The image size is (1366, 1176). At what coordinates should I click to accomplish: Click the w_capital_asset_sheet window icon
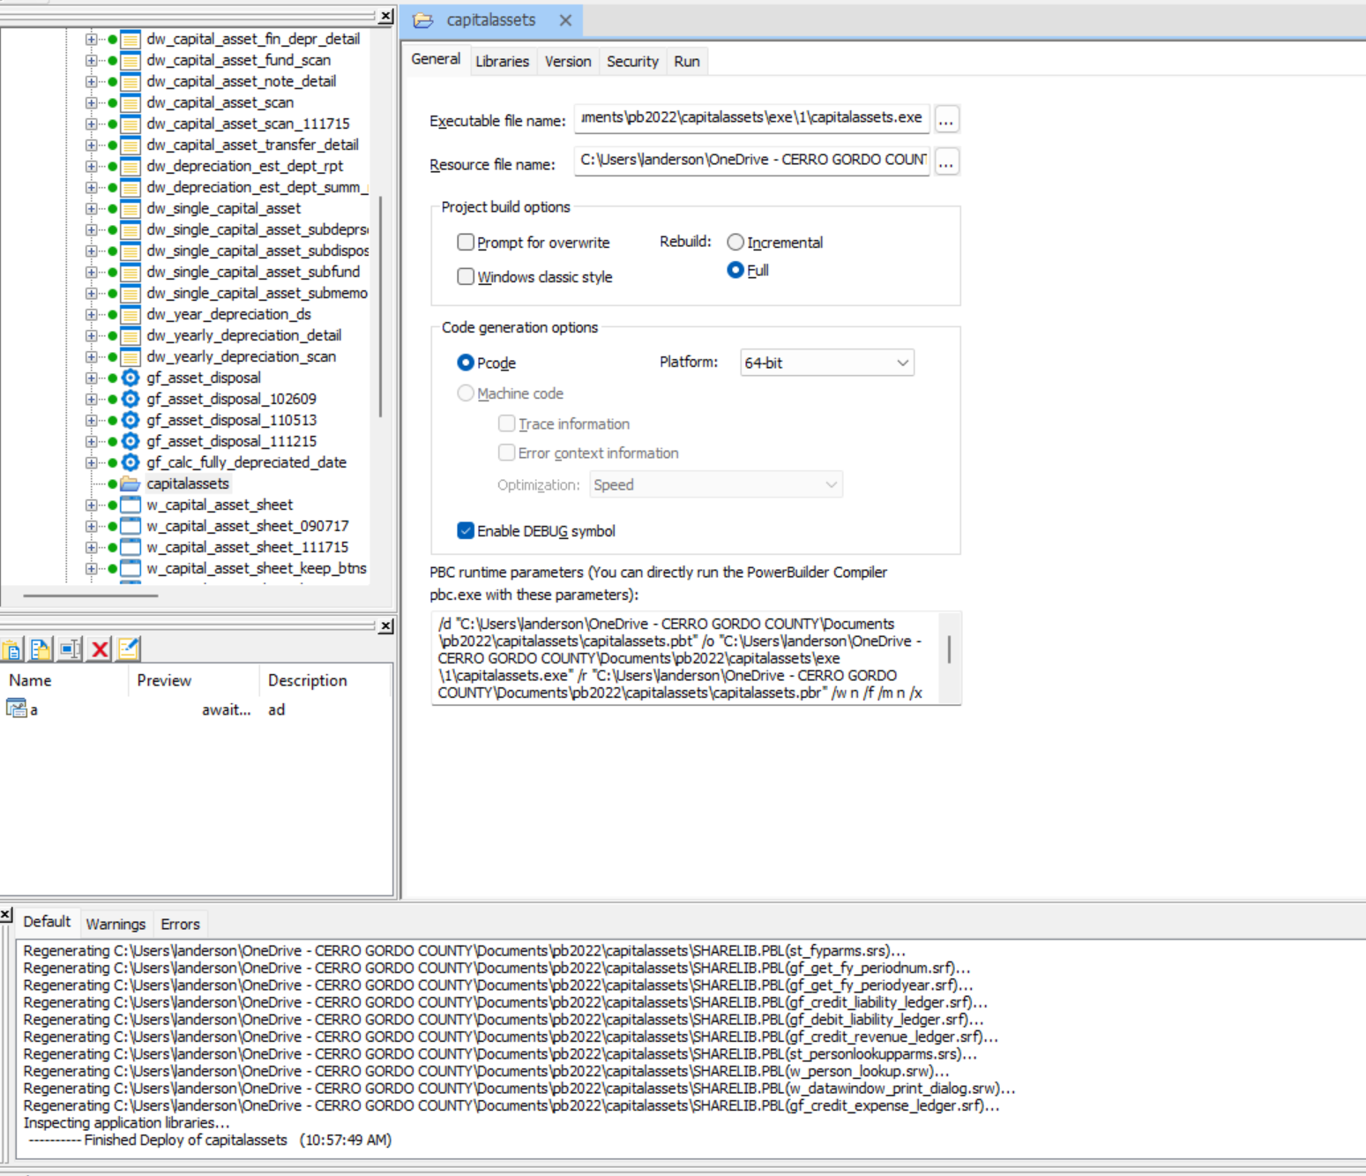[x=131, y=505]
